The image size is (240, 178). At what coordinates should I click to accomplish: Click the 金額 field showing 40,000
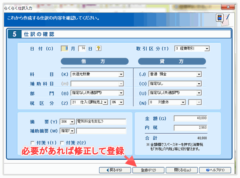coord(191,118)
